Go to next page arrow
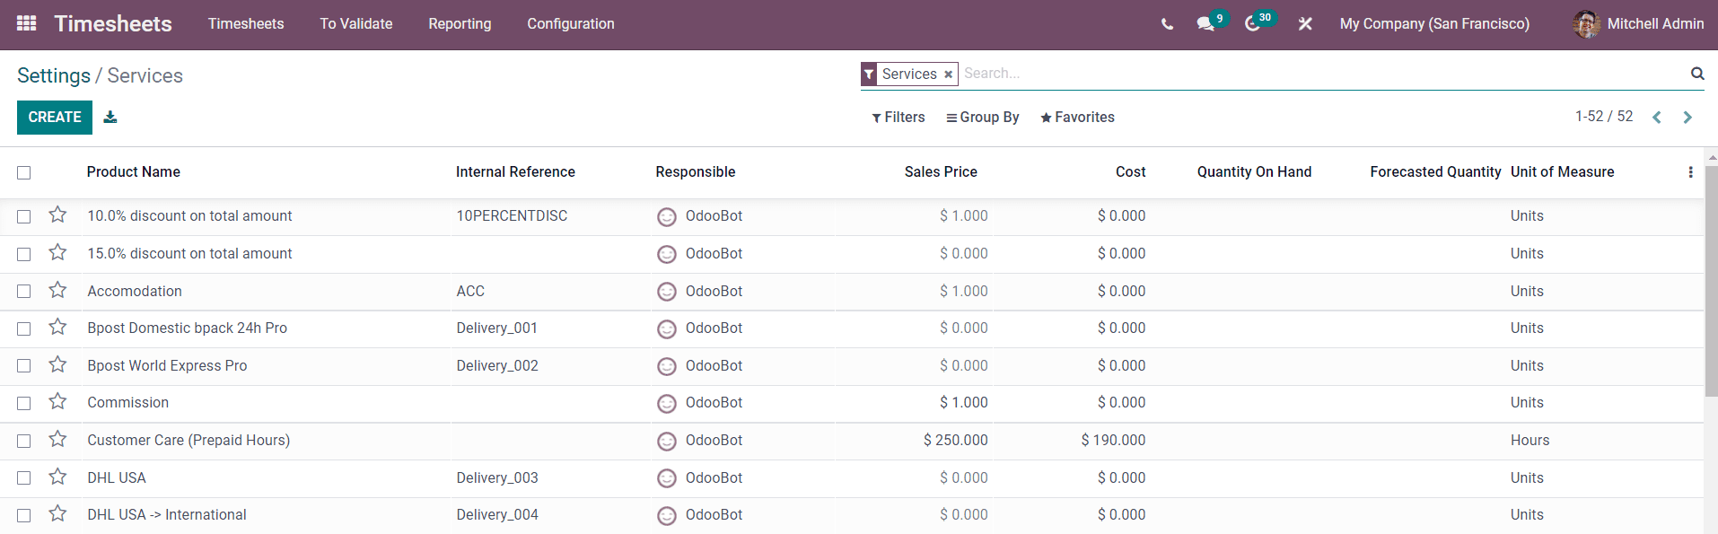This screenshot has height=534, width=1718. (x=1687, y=117)
